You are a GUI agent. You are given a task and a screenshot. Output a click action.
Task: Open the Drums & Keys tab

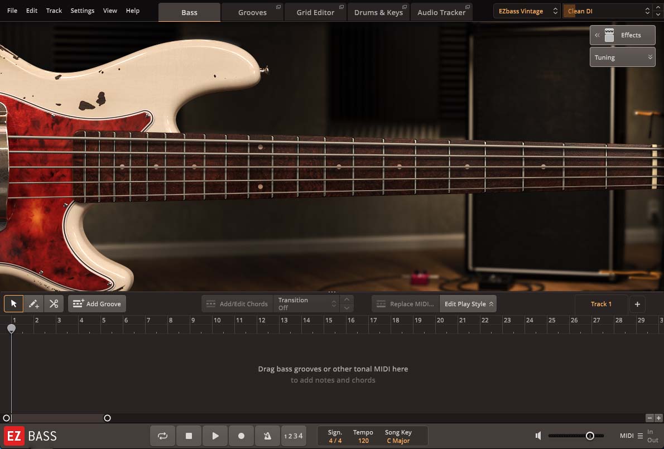point(379,12)
